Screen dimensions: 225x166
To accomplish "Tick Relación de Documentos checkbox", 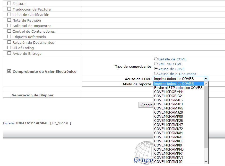I will pyautogui.click(x=9, y=42).
